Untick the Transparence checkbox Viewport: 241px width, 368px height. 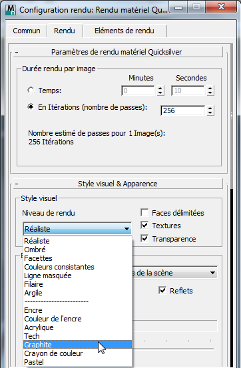(144, 239)
